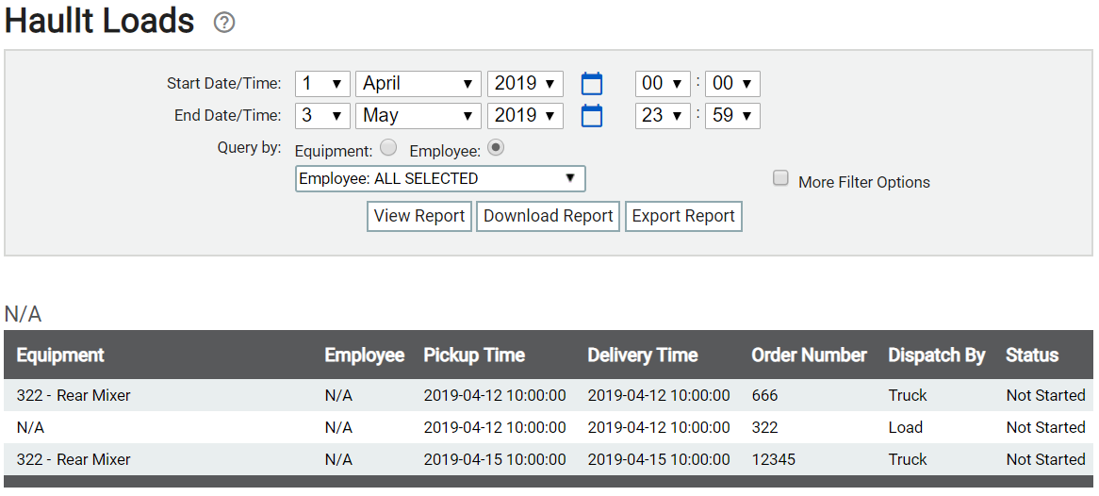
Task: Select order number 666 cell
Action: pos(764,396)
